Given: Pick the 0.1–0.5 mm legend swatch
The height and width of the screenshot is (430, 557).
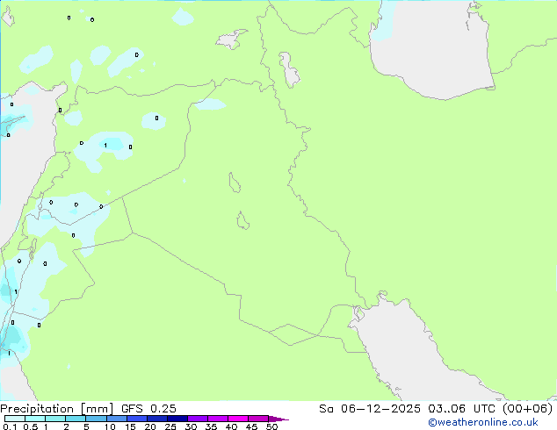Looking at the screenshot, I should 15,419.
